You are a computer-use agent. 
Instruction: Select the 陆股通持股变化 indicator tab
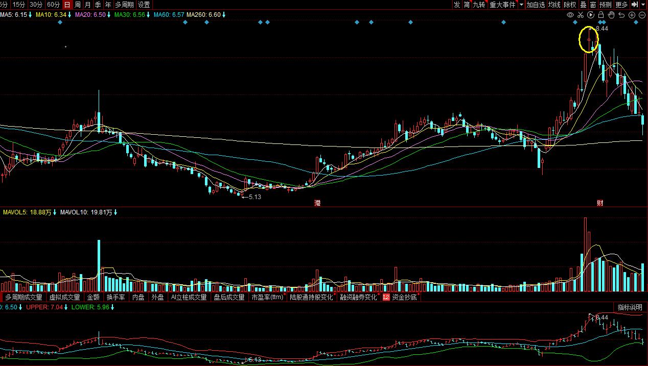[x=312, y=297]
